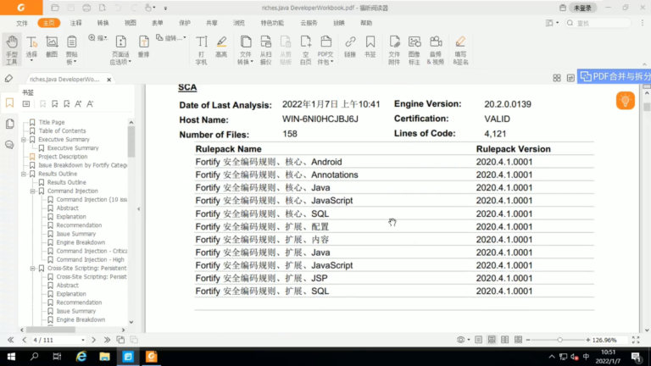Switch to the 主页 ribbon tab
651x366 pixels.
48,23
